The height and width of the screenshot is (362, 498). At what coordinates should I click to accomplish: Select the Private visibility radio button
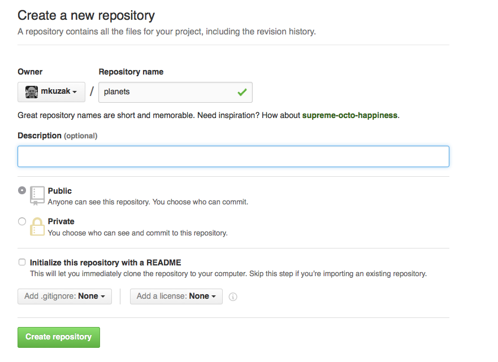(x=21, y=220)
